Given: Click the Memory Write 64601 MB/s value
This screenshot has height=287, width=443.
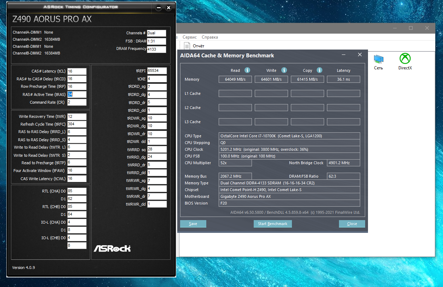Looking at the screenshot, I should pyautogui.click(x=271, y=79).
